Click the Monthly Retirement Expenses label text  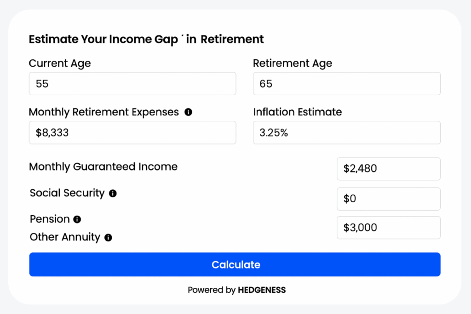point(103,112)
